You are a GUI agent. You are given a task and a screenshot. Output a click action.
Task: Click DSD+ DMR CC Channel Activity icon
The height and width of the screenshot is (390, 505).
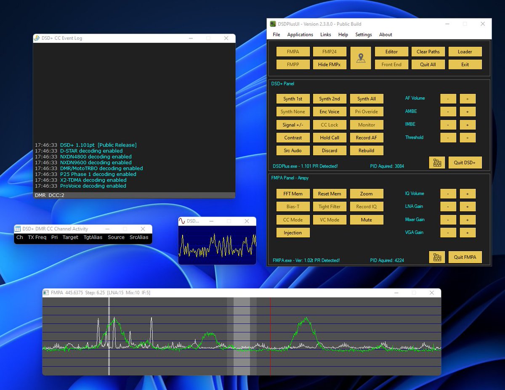pos(18,229)
